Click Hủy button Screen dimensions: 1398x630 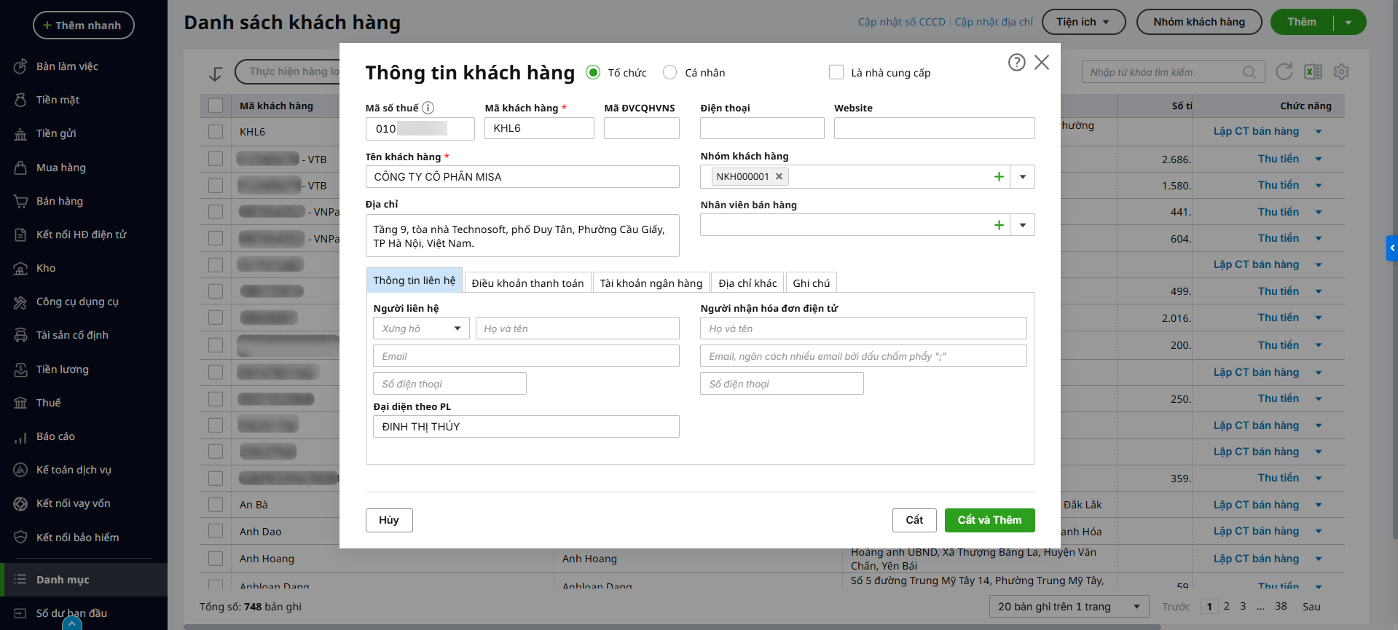[389, 520]
